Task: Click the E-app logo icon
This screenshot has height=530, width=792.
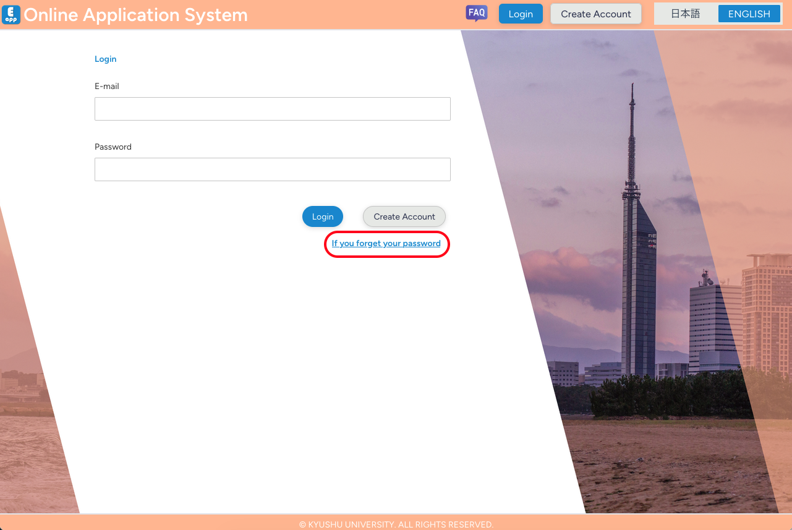Action: click(11, 14)
